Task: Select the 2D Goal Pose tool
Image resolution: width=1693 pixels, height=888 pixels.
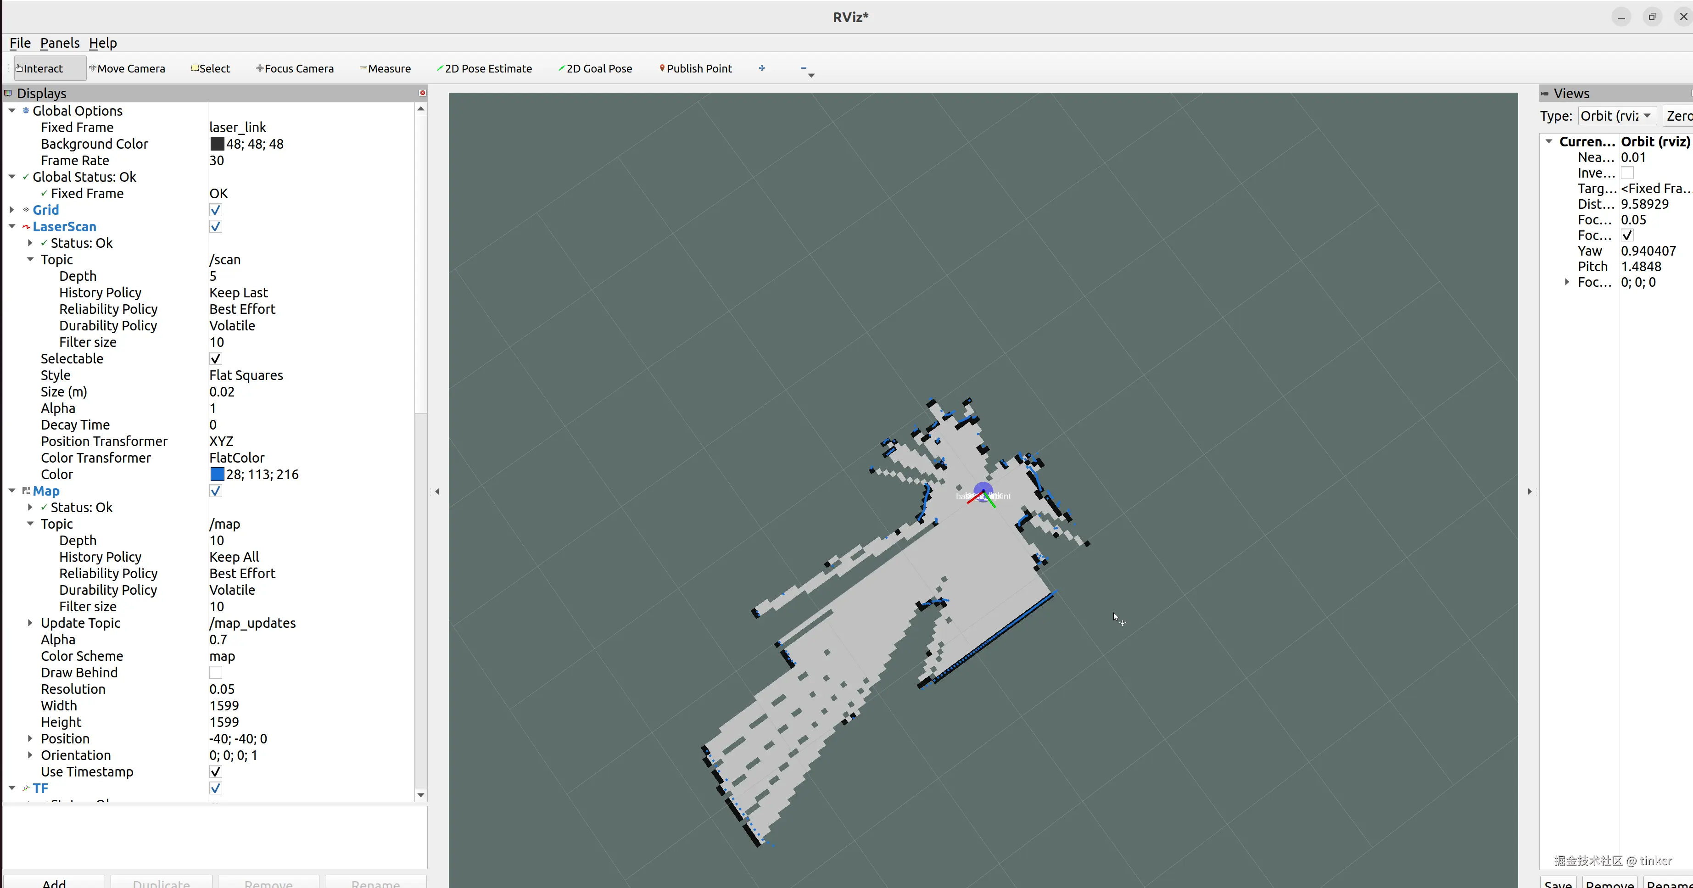Action: (x=595, y=68)
